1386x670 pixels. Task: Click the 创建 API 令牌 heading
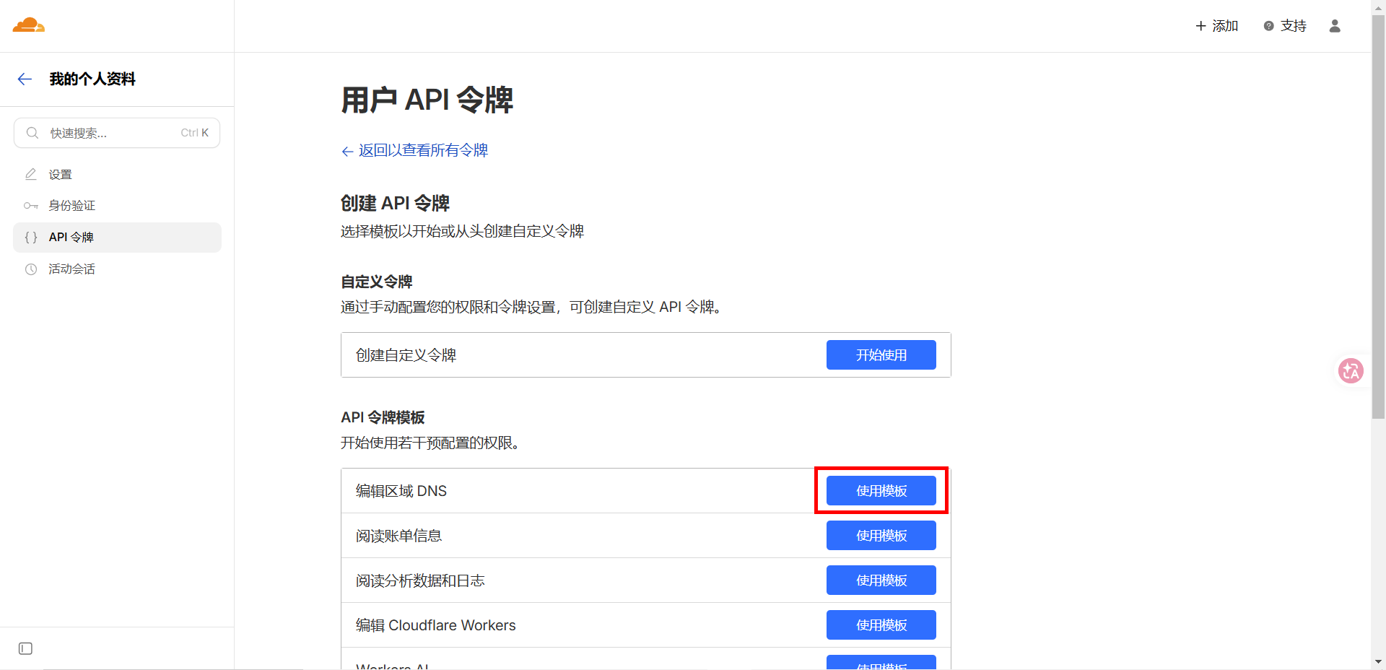pos(395,204)
